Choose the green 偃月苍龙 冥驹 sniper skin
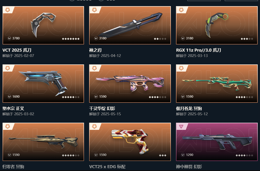Viewport: 260px width, 171px height. point(217,84)
